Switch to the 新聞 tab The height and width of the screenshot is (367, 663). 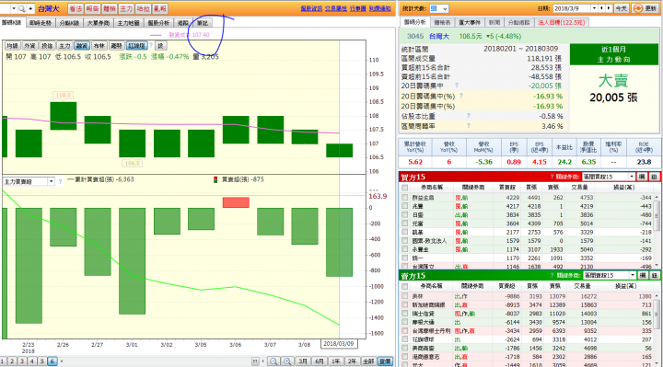click(494, 22)
